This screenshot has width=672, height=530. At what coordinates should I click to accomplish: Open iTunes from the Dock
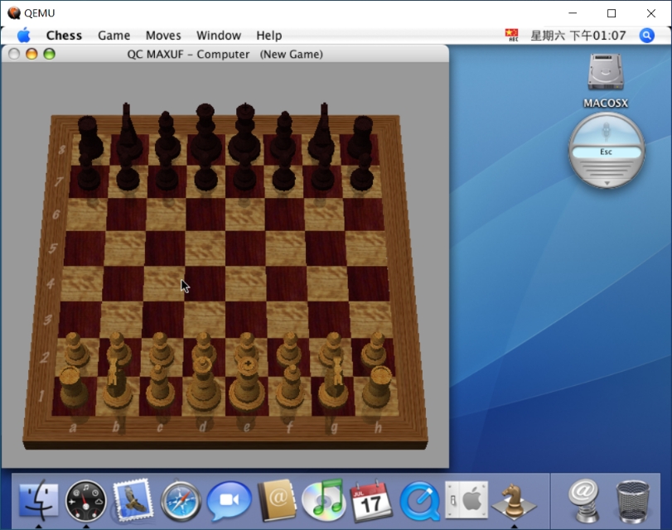point(323,499)
